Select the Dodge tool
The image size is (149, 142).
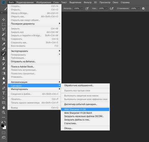click(4, 83)
